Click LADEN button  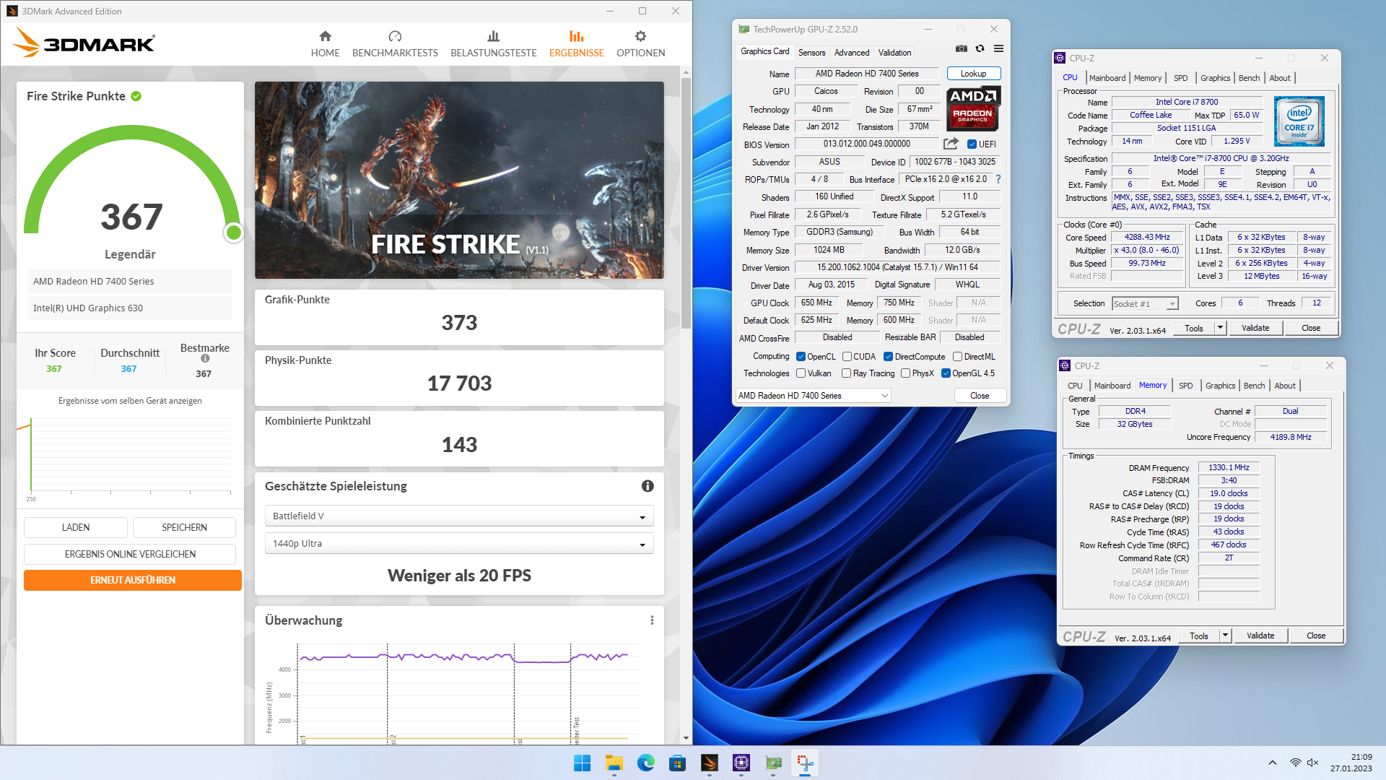[x=76, y=527]
